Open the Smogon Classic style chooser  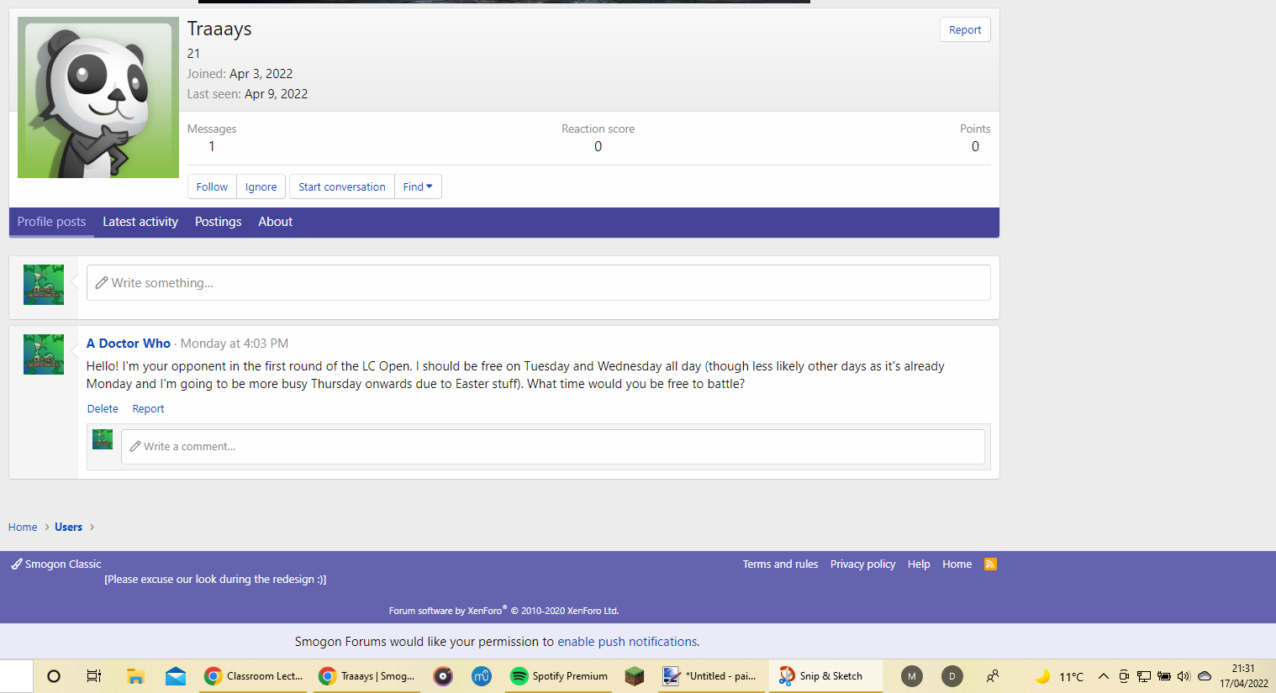pos(56,564)
